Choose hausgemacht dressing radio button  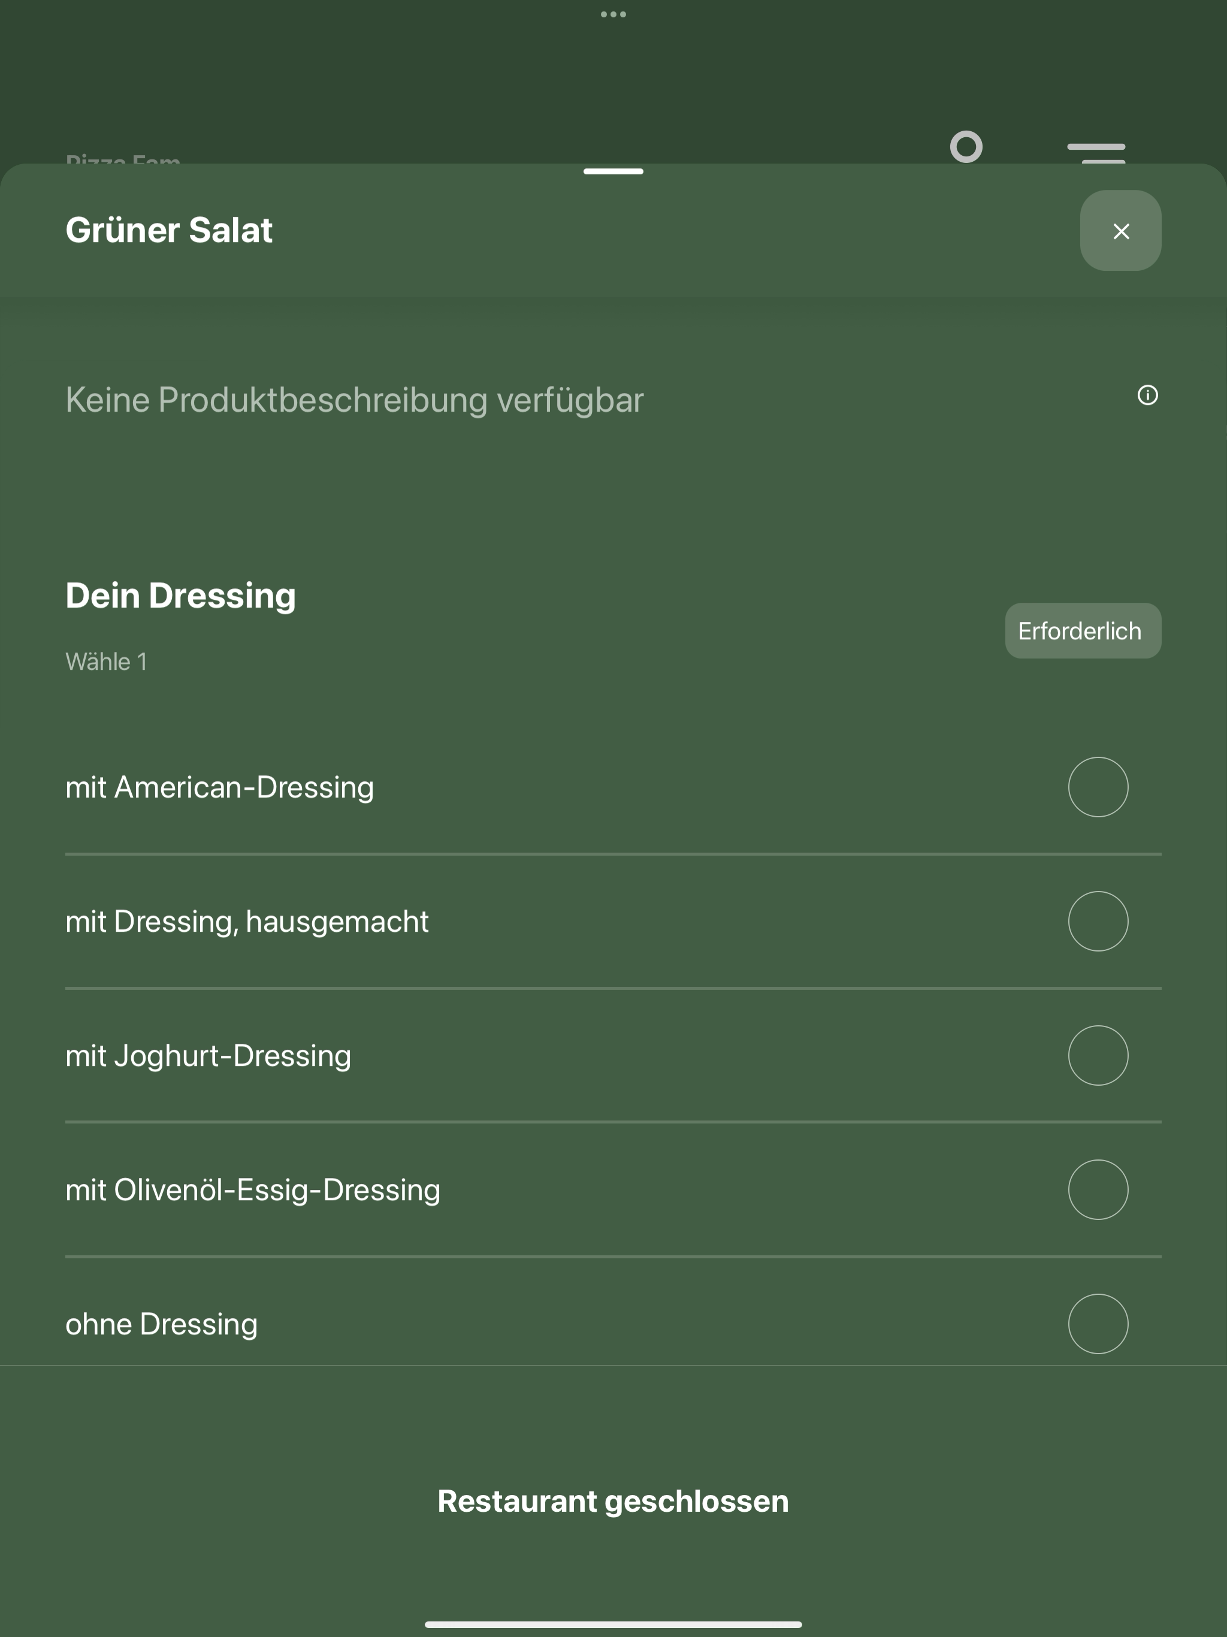[x=1098, y=922]
